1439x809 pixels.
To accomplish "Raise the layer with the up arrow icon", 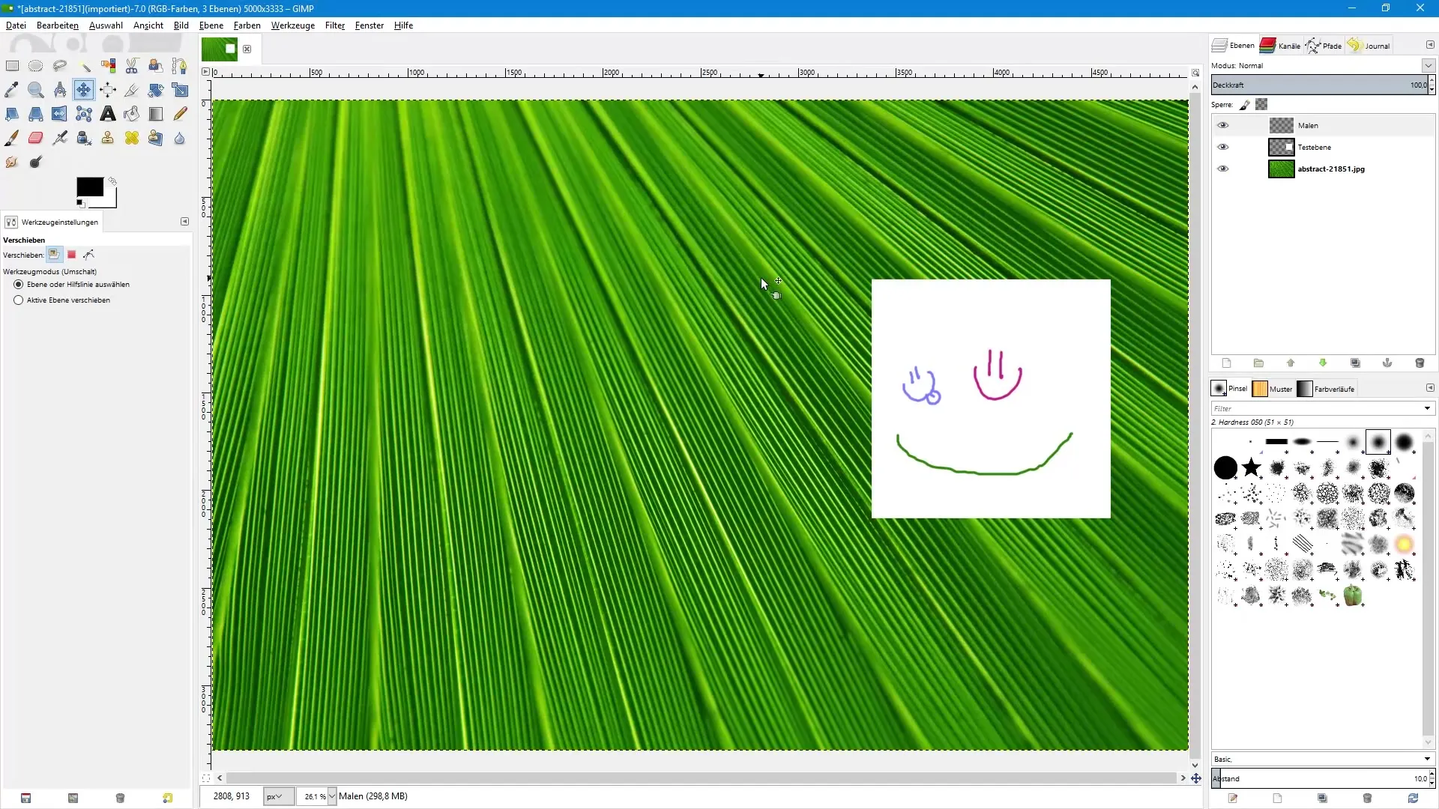I will (x=1291, y=363).
